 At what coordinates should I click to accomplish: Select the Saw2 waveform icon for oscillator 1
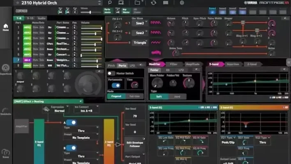tap(156, 23)
